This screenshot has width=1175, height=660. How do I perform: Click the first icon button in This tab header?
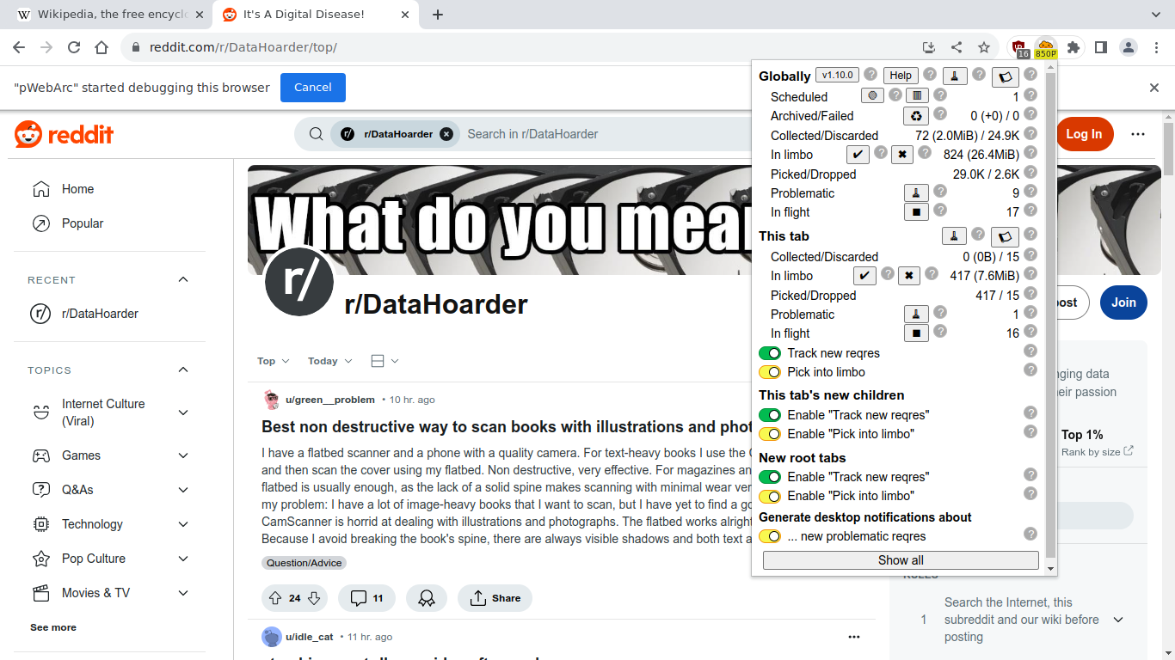(x=954, y=235)
